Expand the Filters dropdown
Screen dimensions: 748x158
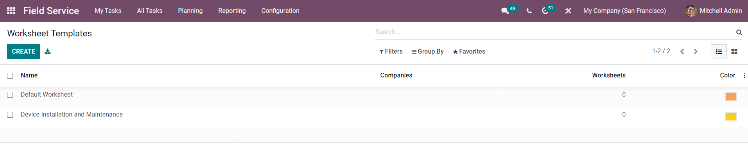click(x=391, y=52)
